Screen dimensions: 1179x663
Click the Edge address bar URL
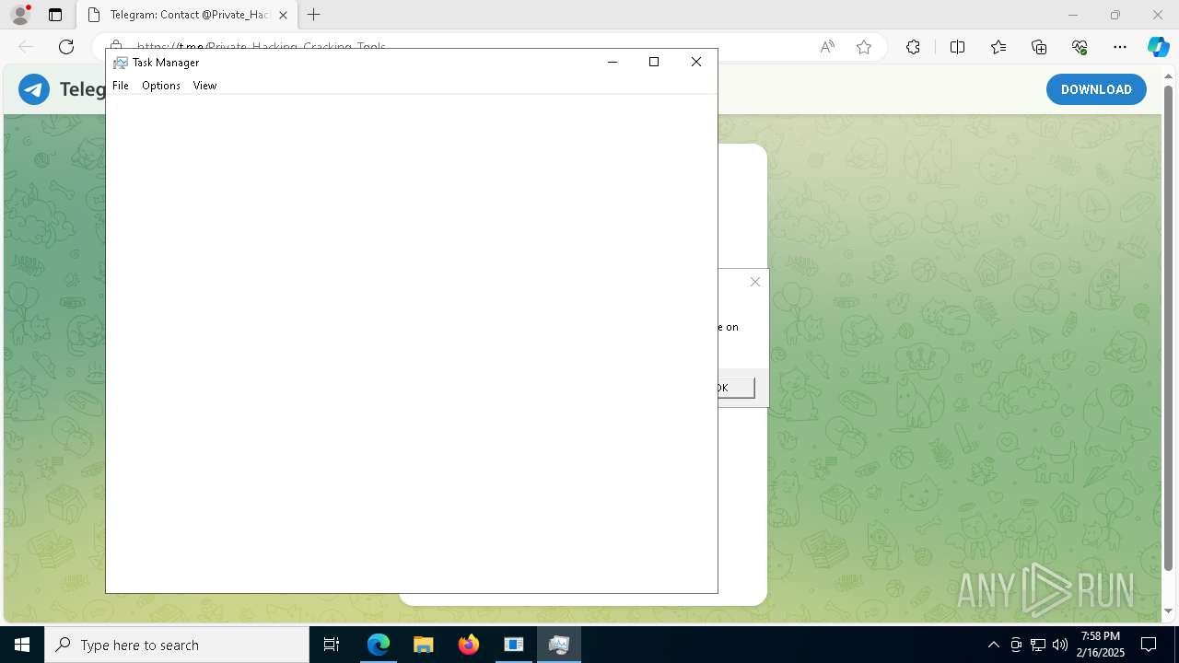262,47
